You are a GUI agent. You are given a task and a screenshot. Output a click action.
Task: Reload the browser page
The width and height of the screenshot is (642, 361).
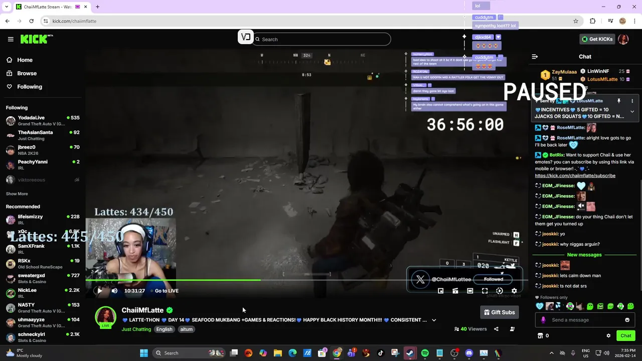click(x=31, y=21)
